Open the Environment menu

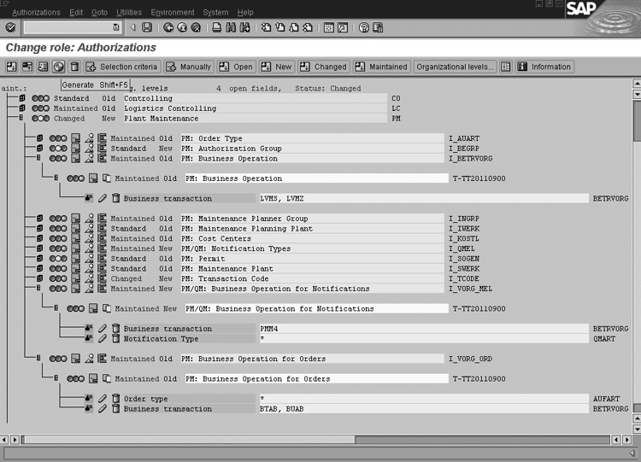point(173,13)
